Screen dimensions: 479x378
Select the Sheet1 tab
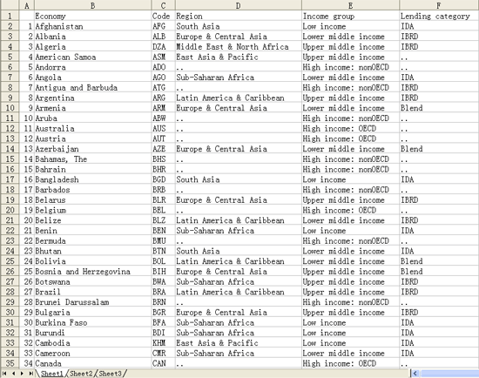[x=51, y=374]
